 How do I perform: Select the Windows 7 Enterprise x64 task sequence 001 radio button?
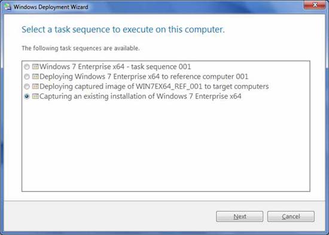click(27, 67)
